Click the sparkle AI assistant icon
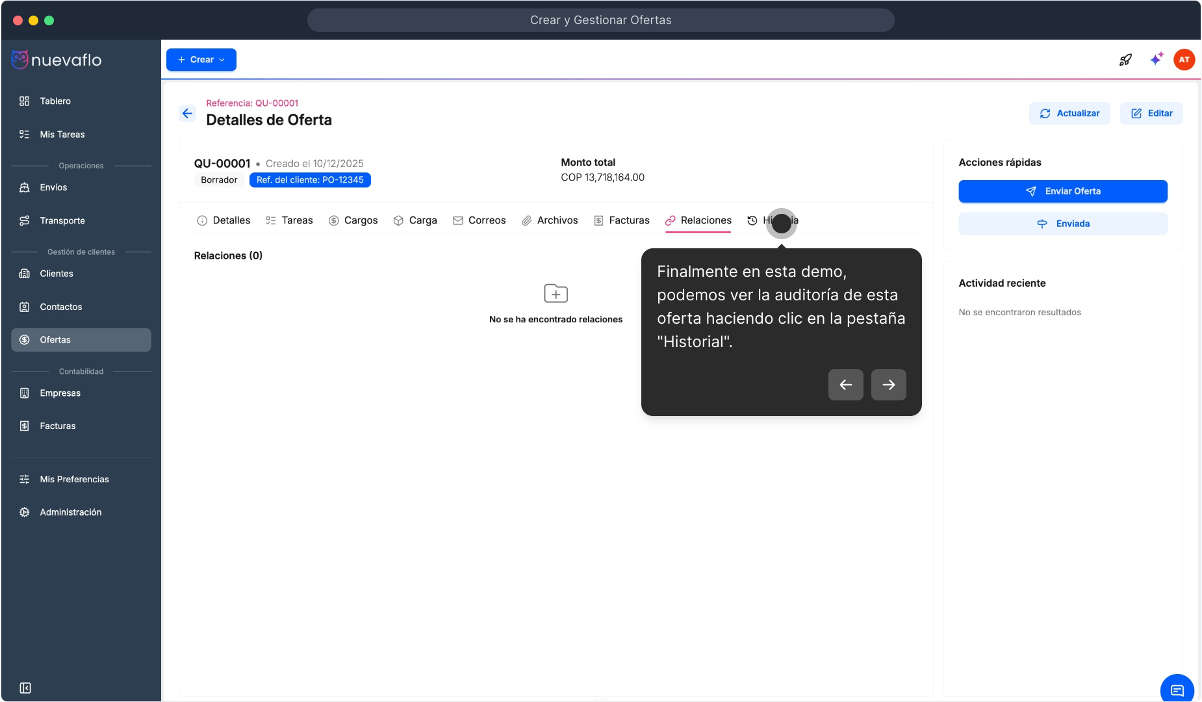Image resolution: width=1202 pixels, height=702 pixels. (x=1156, y=60)
